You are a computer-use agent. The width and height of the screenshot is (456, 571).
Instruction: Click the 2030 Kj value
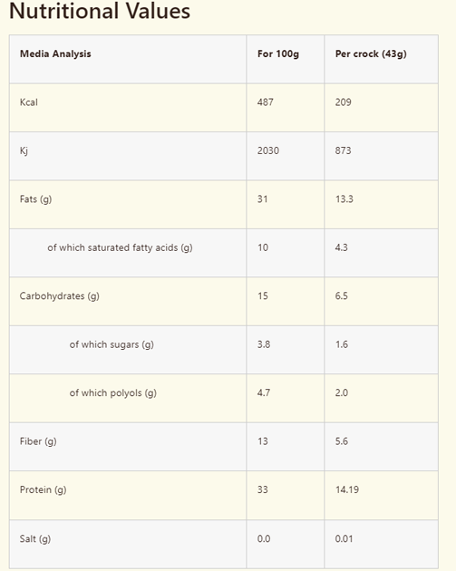pyautogui.click(x=268, y=150)
